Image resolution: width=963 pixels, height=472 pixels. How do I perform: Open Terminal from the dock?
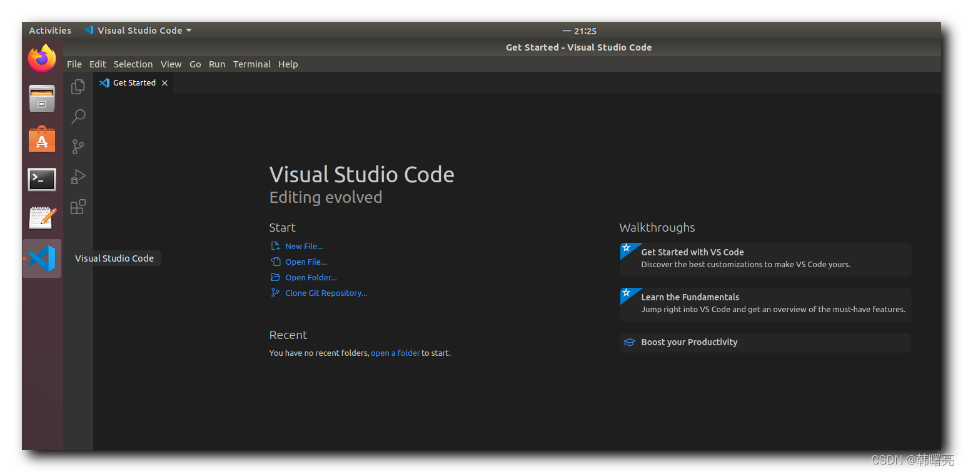[42, 180]
